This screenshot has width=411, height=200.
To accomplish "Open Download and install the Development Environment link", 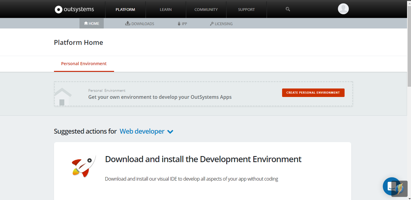I will 203,159.
